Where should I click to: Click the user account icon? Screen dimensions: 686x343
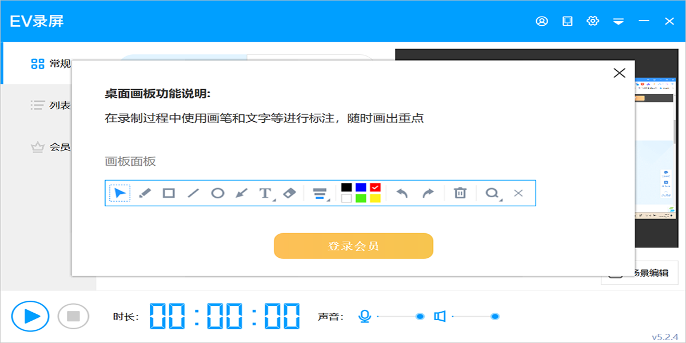coord(542,21)
